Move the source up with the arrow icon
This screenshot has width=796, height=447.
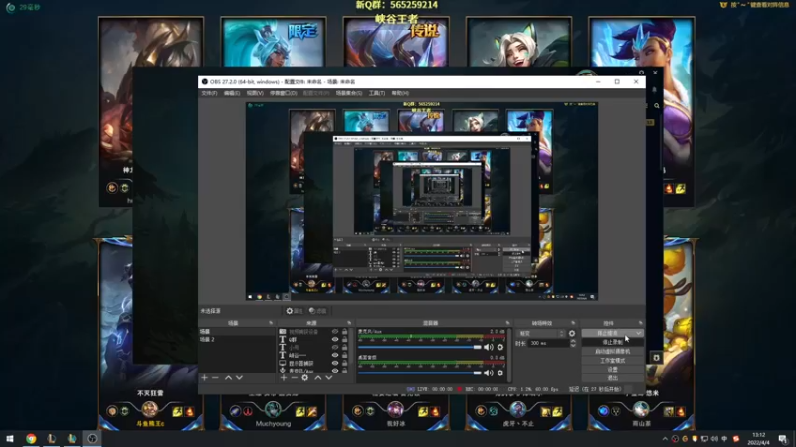317,378
